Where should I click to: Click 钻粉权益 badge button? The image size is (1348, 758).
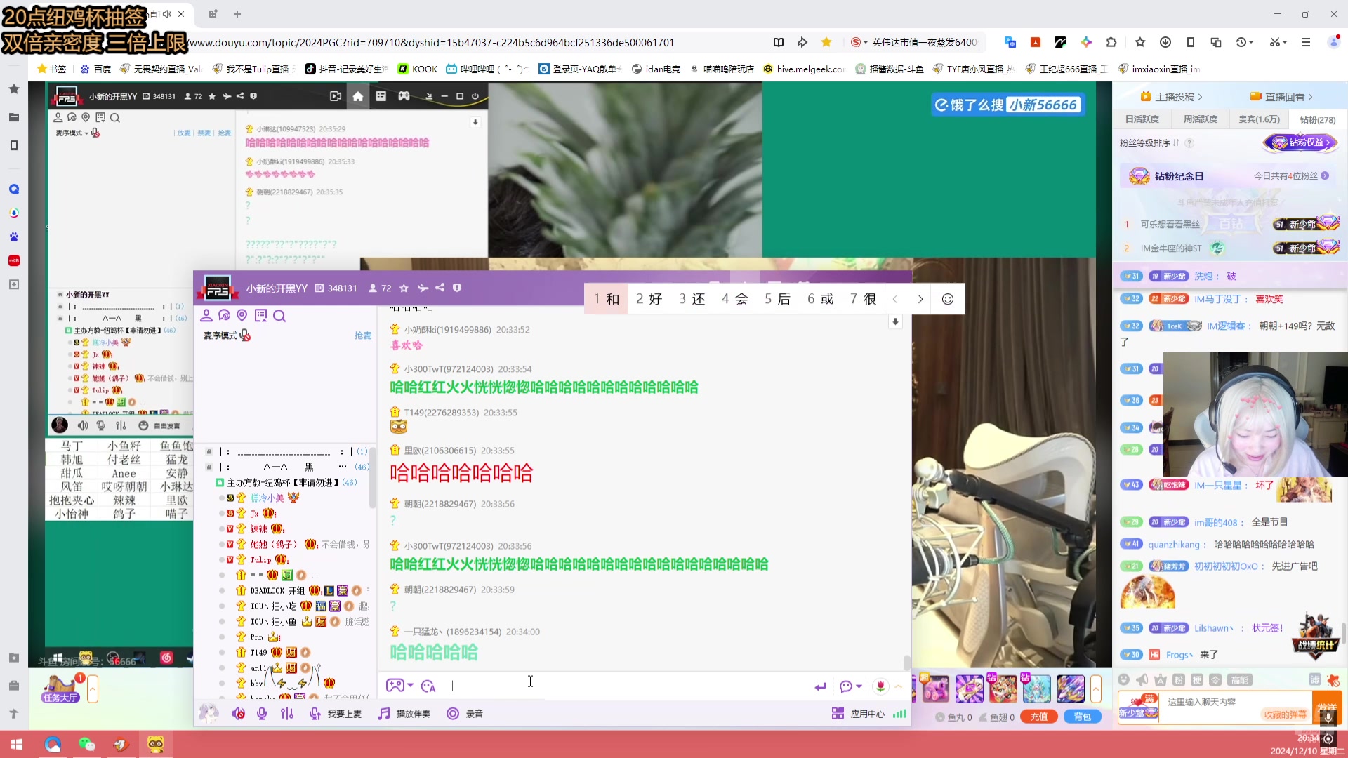[x=1301, y=142]
